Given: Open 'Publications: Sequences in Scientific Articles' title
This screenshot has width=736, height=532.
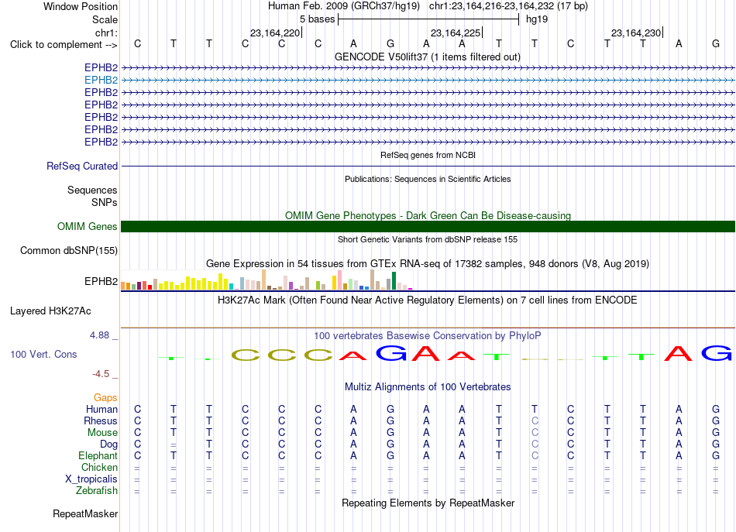Looking at the screenshot, I should [x=428, y=179].
